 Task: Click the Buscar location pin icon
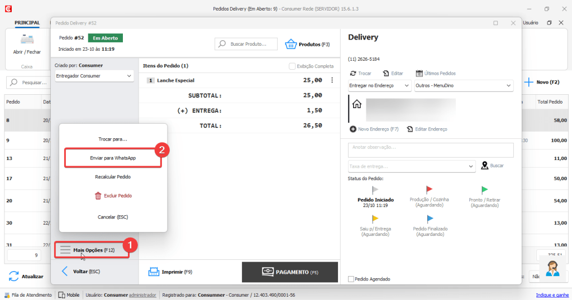click(484, 166)
